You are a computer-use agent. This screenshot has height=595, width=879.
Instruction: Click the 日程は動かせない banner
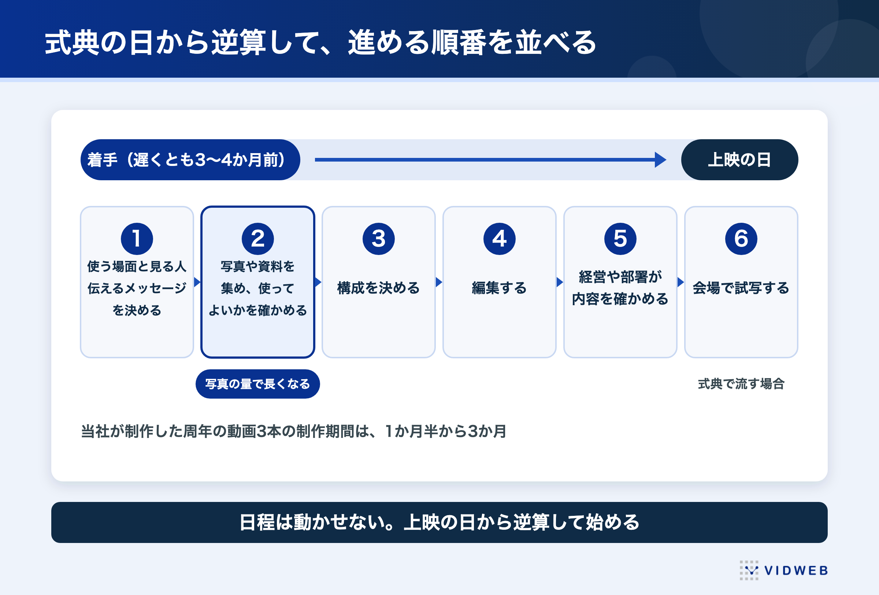pos(439,522)
